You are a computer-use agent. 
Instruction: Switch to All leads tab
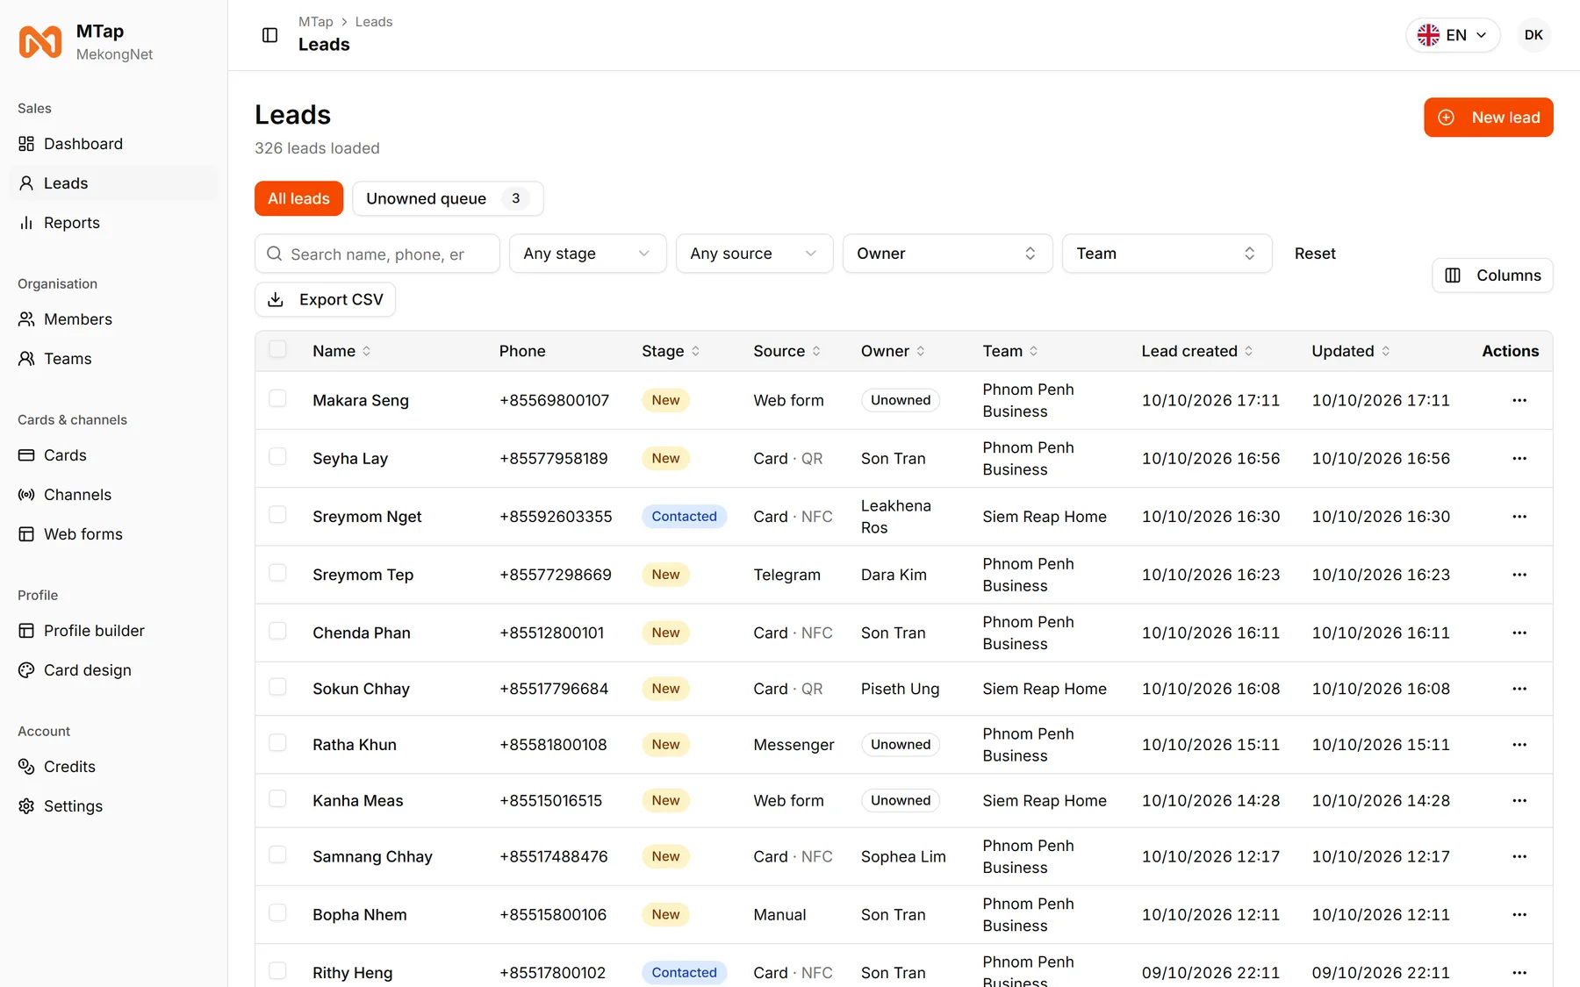coord(298,198)
